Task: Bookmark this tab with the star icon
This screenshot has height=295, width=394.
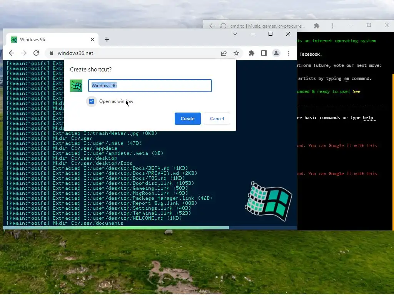Action: (236, 53)
